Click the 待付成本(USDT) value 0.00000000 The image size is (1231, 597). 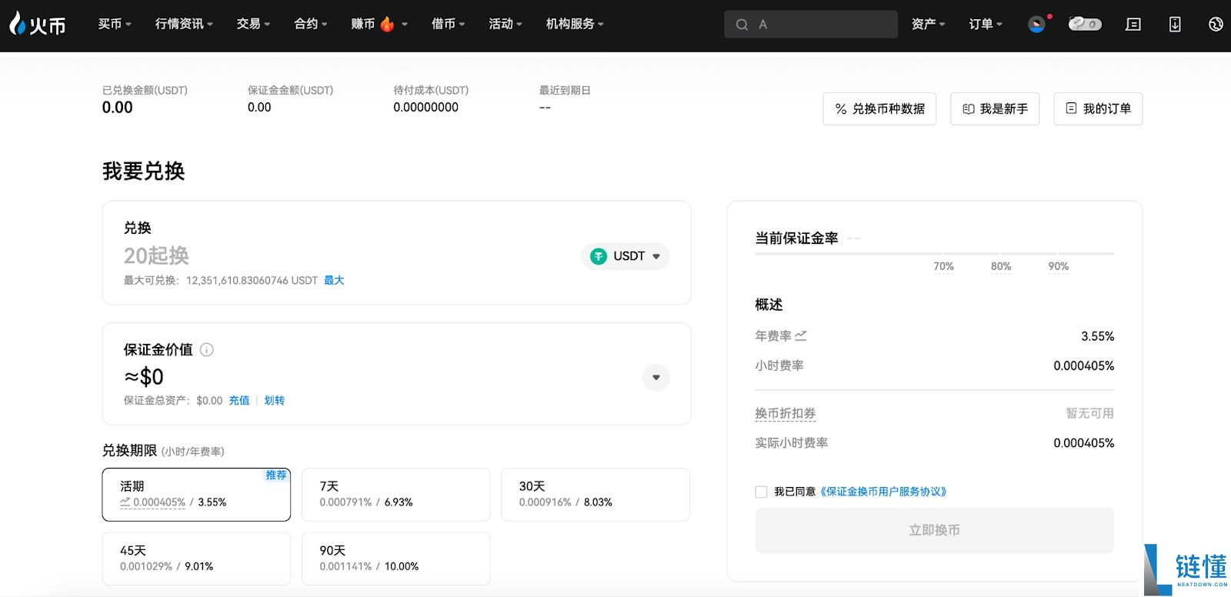pyautogui.click(x=425, y=107)
